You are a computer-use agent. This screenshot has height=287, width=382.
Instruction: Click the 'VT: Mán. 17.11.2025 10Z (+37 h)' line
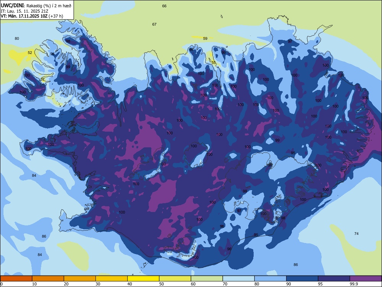coord(32,16)
